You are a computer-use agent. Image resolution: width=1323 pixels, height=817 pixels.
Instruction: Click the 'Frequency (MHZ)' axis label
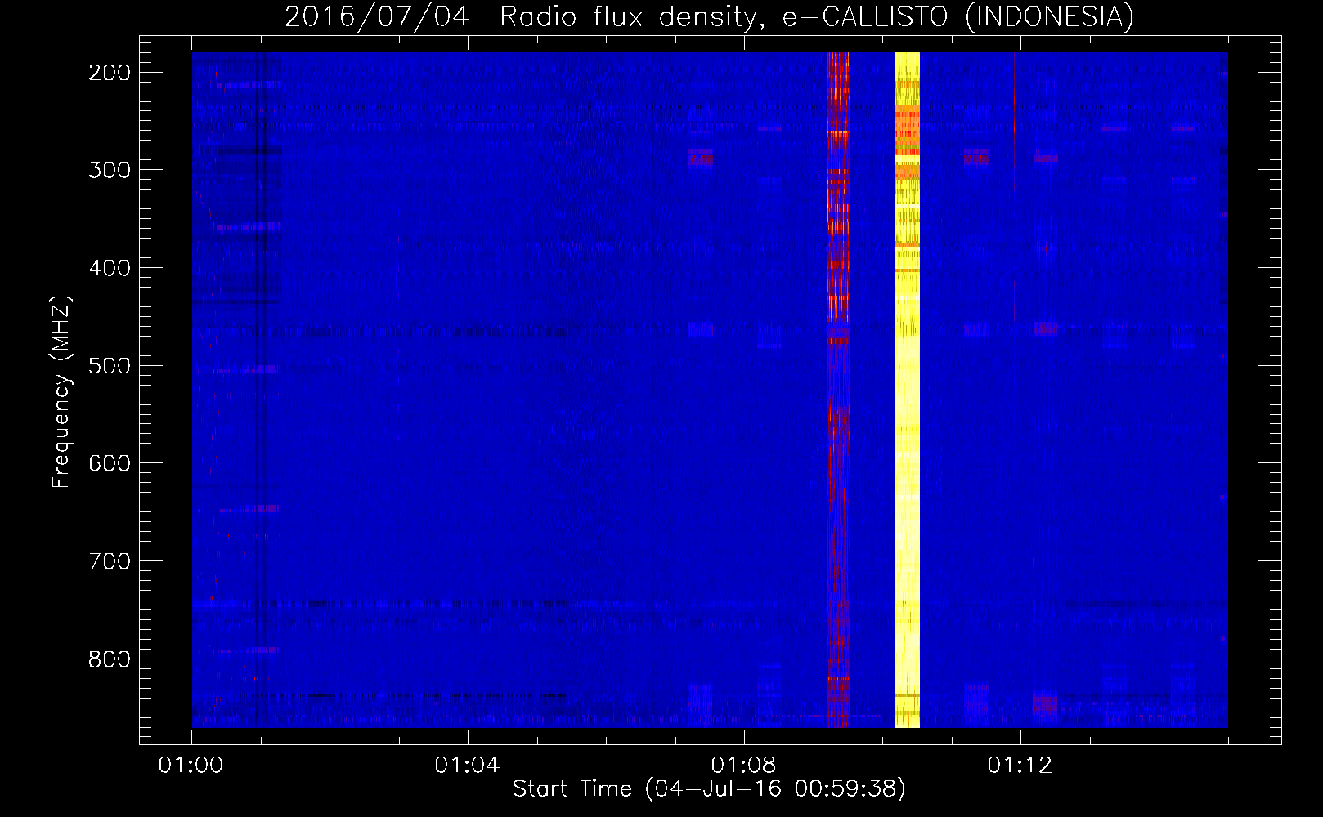[61, 391]
